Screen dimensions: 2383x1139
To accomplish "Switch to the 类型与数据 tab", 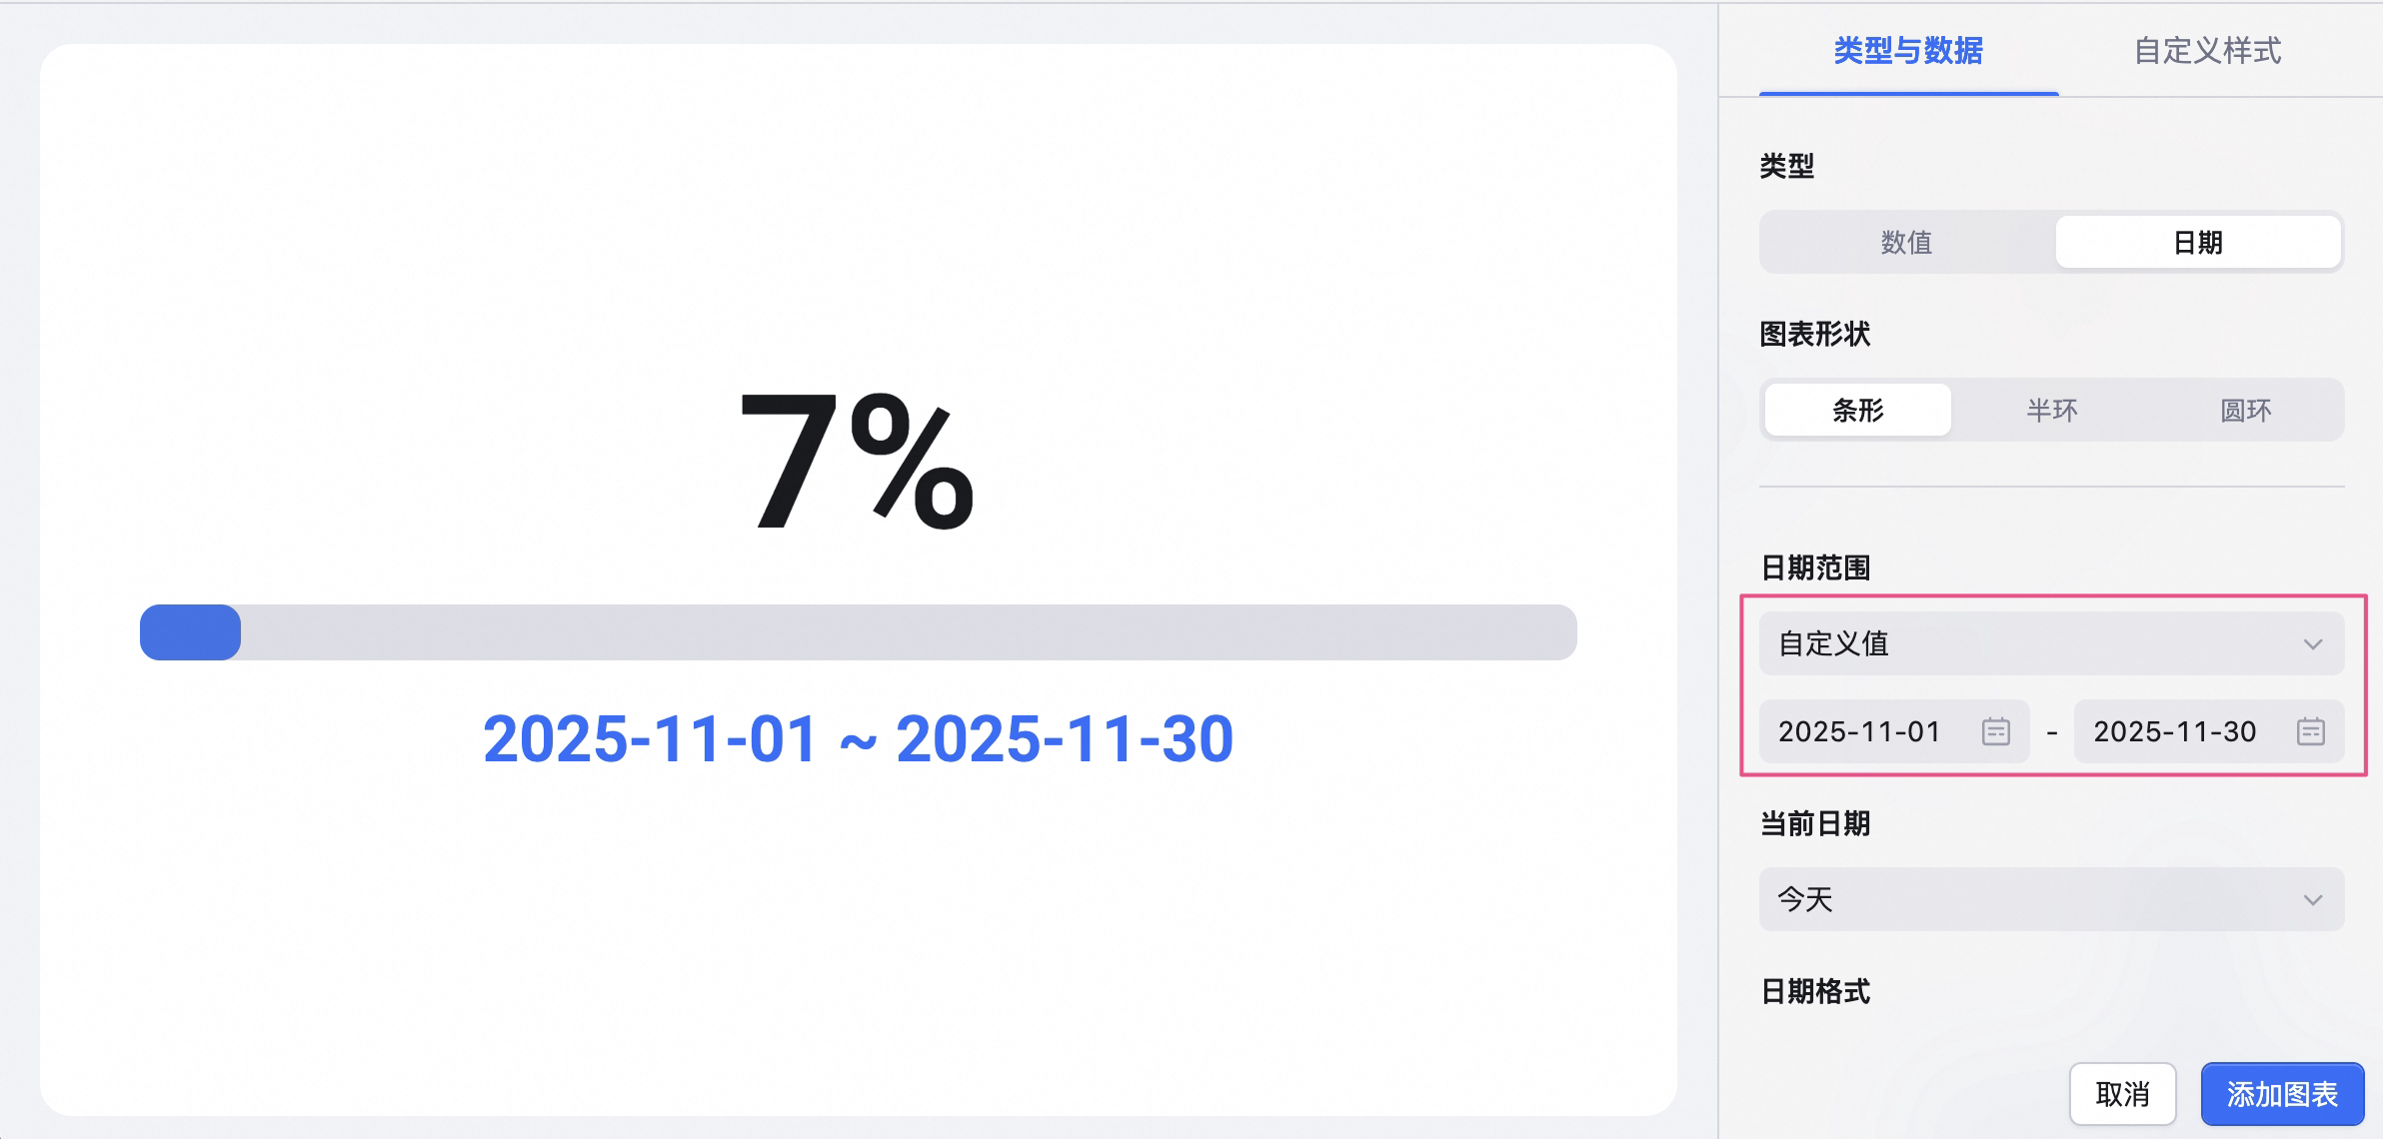I will coord(1908,50).
